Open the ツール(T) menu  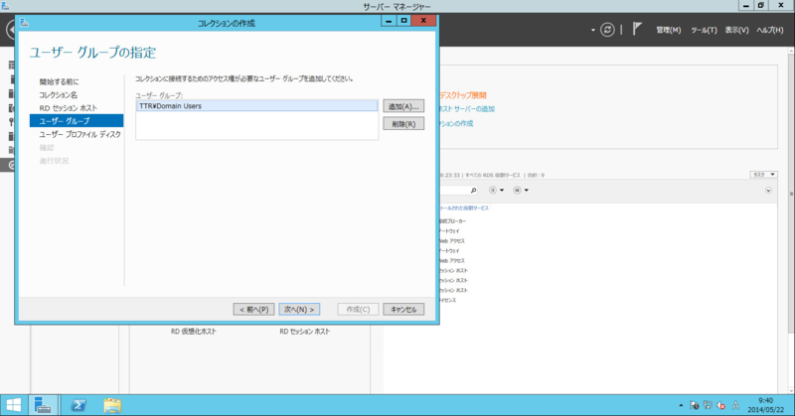click(704, 30)
